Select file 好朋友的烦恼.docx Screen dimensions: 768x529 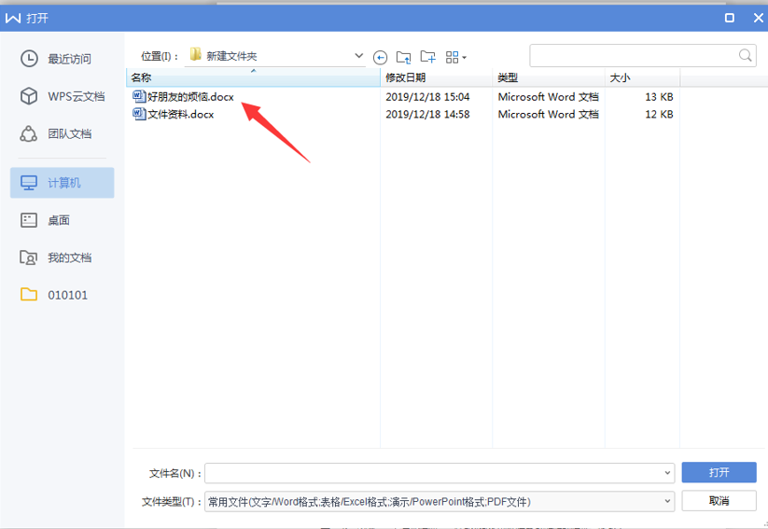[190, 97]
